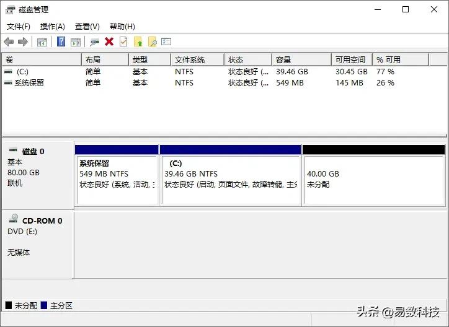Click the 磁盘 0 disk icon
The image size is (449, 327).
pyautogui.click(x=13, y=150)
